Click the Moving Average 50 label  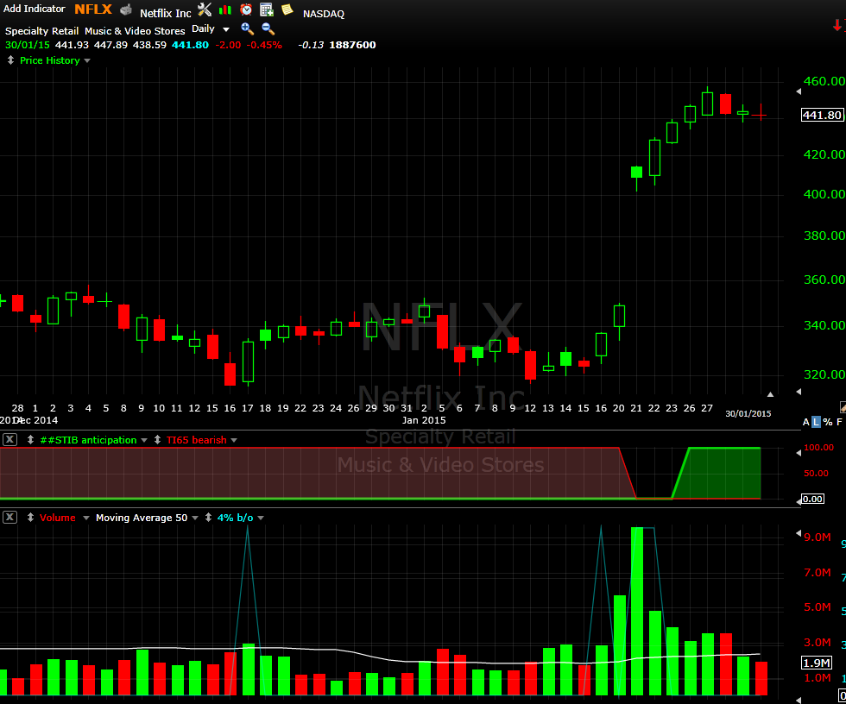(142, 518)
